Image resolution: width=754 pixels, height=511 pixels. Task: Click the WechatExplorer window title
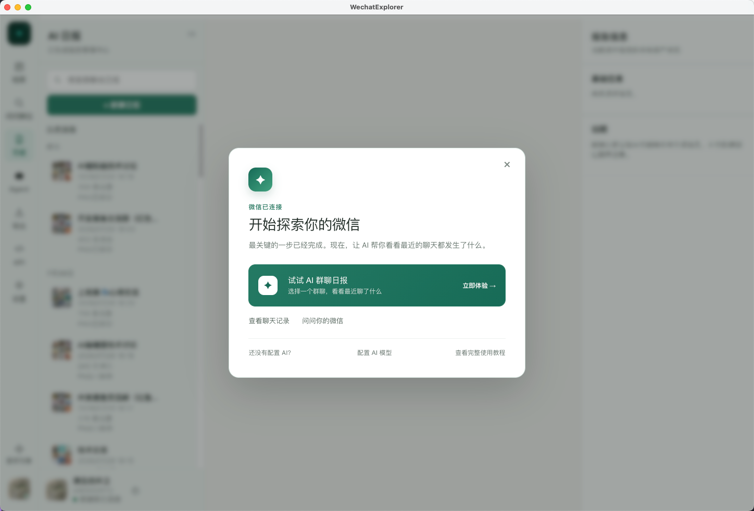point(376,7)
